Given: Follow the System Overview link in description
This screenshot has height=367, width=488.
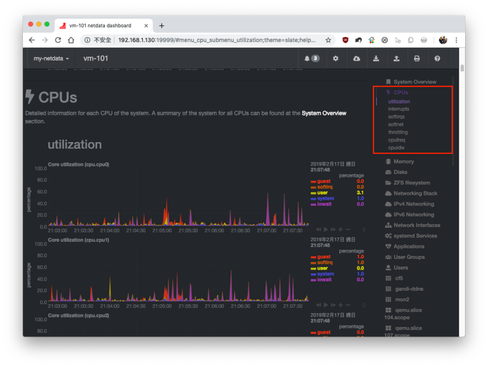Looking at the screenshot, I should [324, 113].
